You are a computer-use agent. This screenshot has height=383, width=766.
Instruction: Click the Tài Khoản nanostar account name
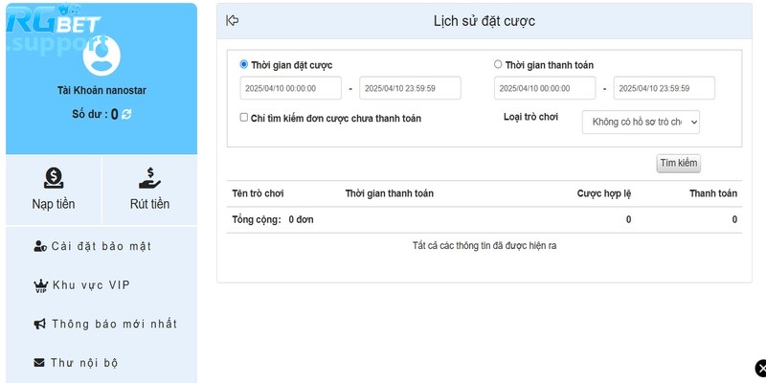101,90
